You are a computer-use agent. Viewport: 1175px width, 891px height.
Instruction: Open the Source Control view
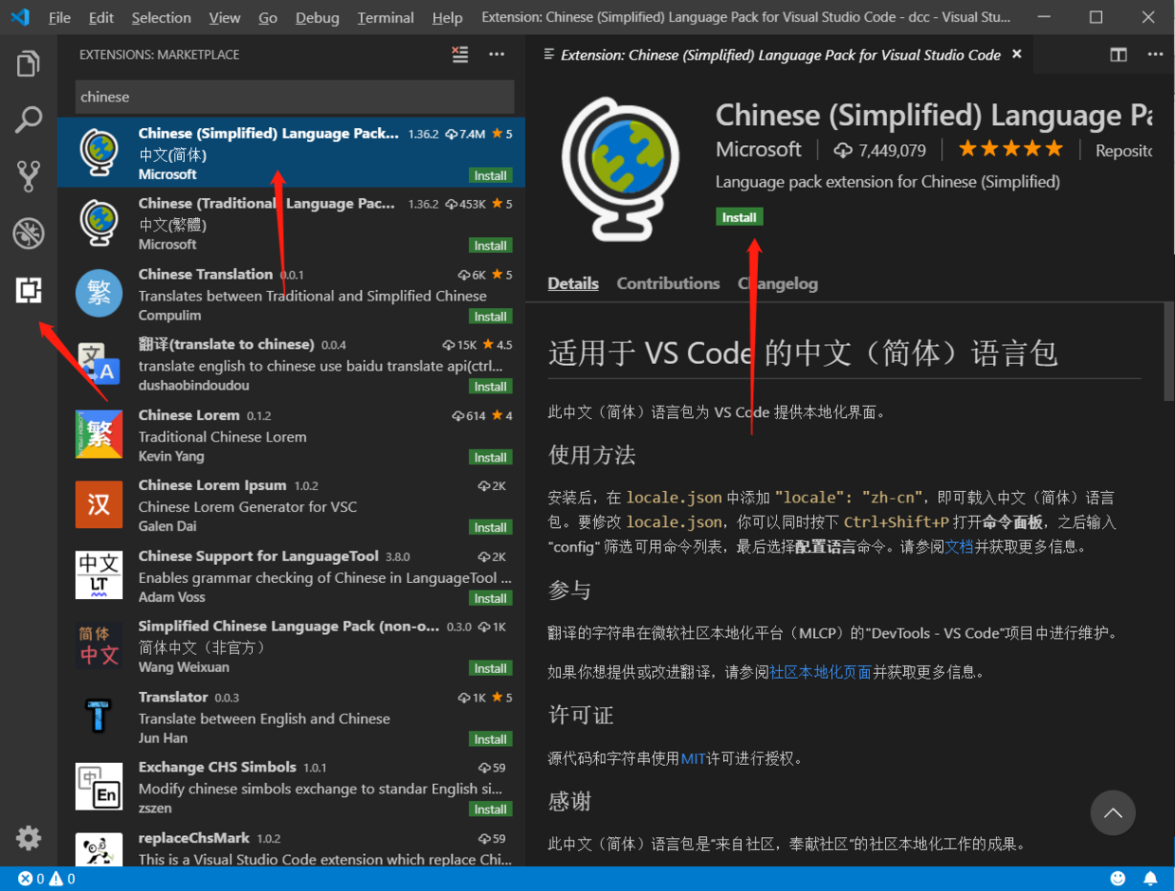pos(28,176)
